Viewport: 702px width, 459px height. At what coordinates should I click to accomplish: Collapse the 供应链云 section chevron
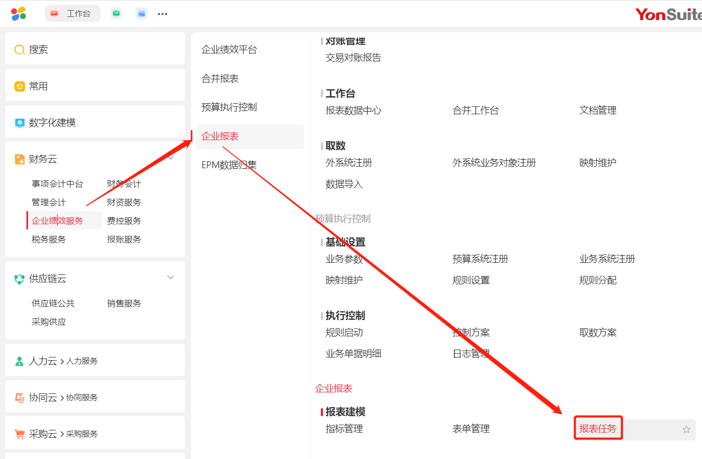coord(171,278)
